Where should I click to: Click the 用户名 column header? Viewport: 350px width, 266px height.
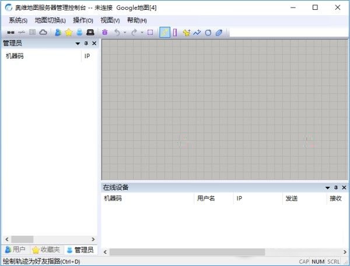click(x=213, y=198)
